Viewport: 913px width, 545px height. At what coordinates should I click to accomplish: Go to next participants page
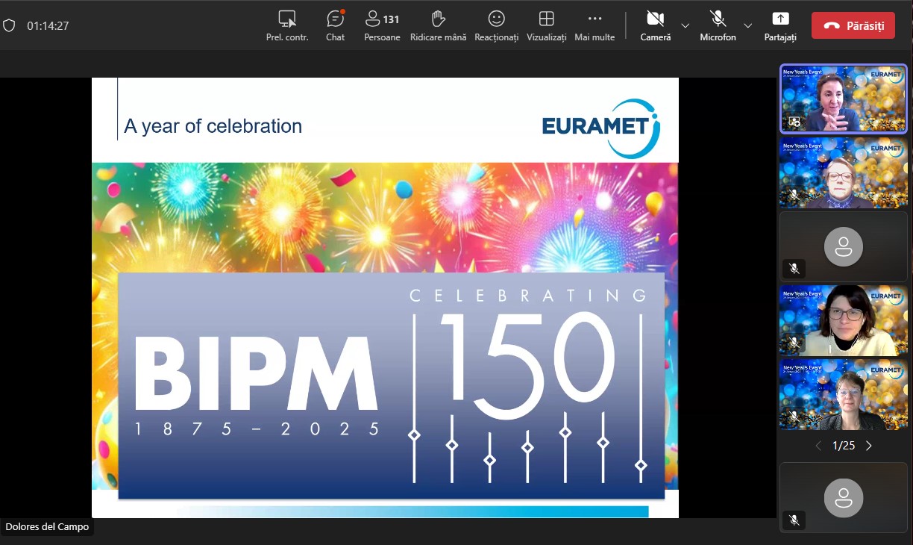click(869, 446)
